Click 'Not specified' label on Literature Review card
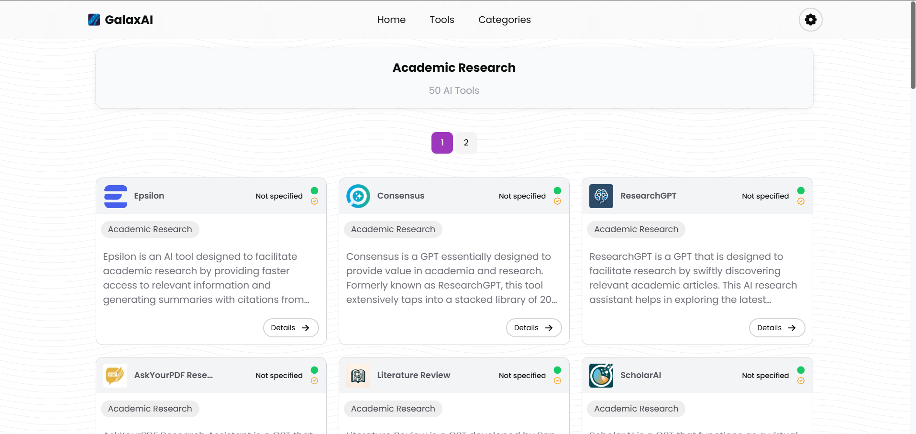 tap(522, 376)
